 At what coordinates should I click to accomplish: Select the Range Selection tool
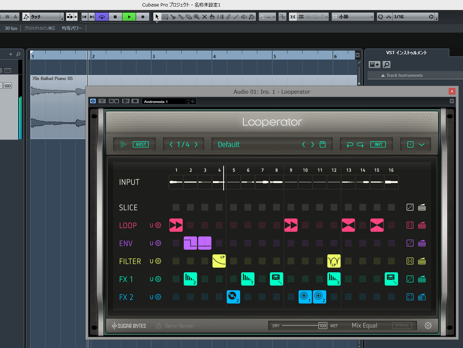[x=165, y=17]
